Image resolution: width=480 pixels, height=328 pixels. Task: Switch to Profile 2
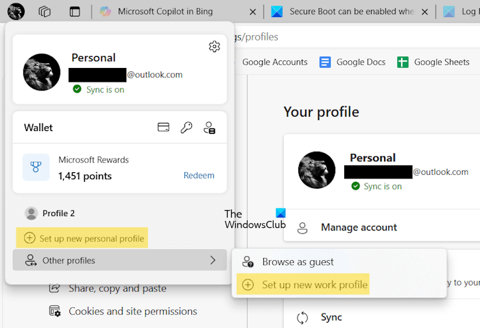58,213
